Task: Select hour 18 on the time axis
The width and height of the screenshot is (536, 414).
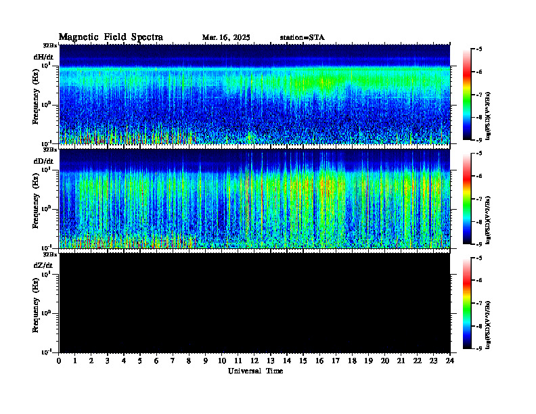Action: click(x=353, y=361)
